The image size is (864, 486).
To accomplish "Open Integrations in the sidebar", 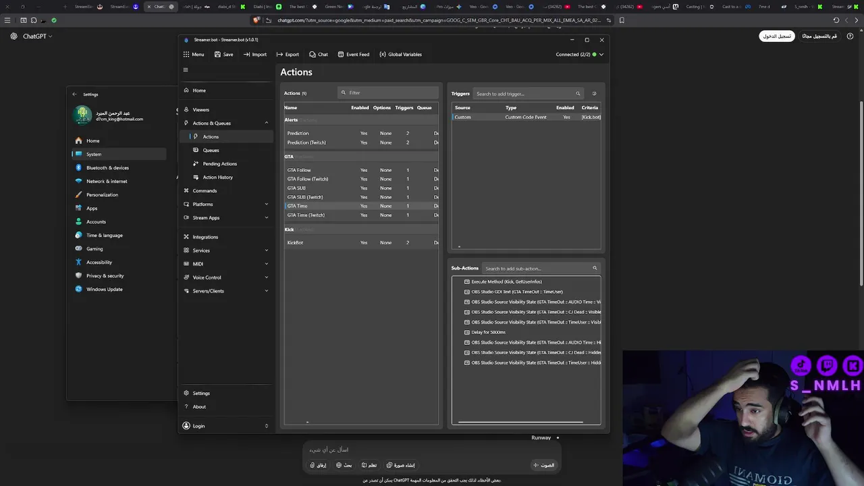I will [225, 237].
